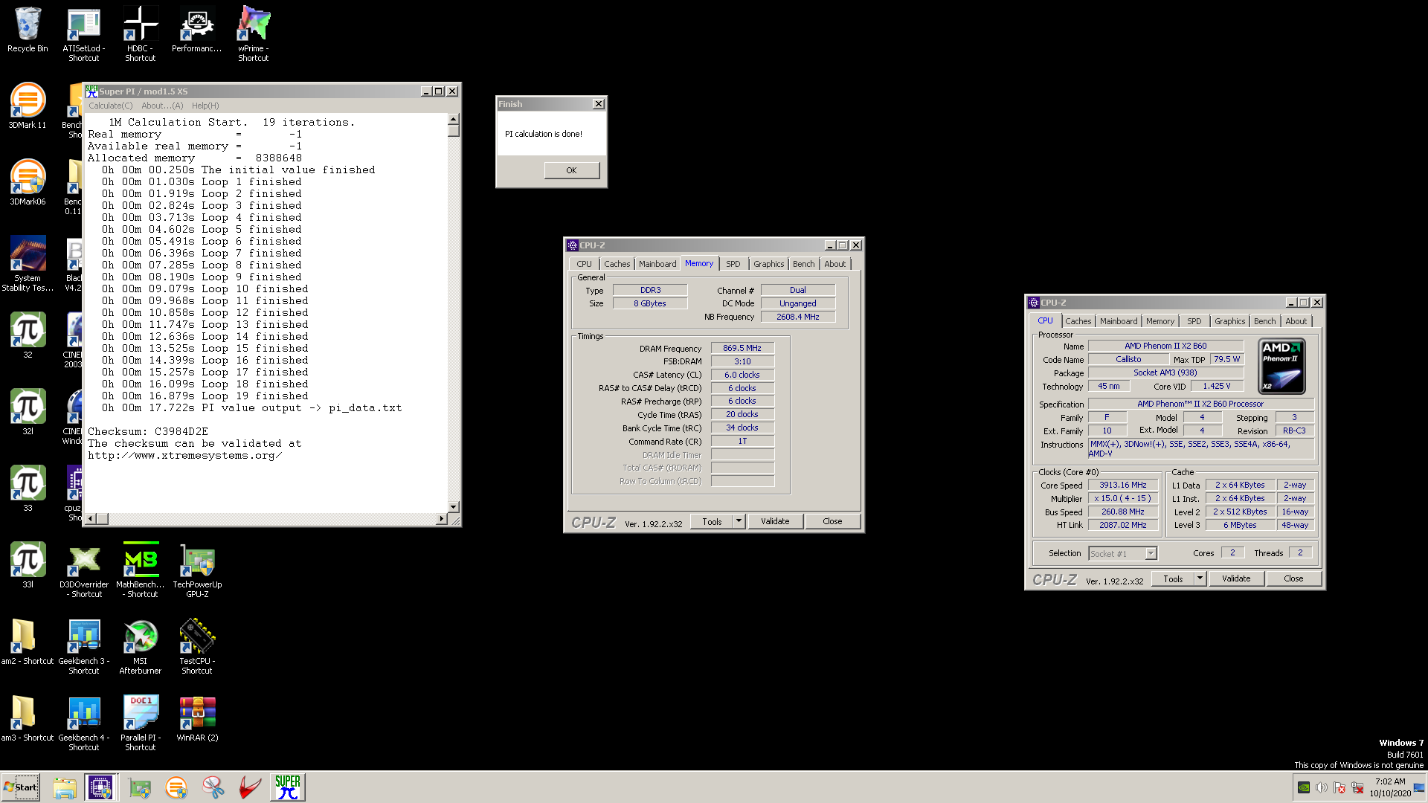
Task: Select CPU tab in Memory CPU-Z window
Action: 584,264
